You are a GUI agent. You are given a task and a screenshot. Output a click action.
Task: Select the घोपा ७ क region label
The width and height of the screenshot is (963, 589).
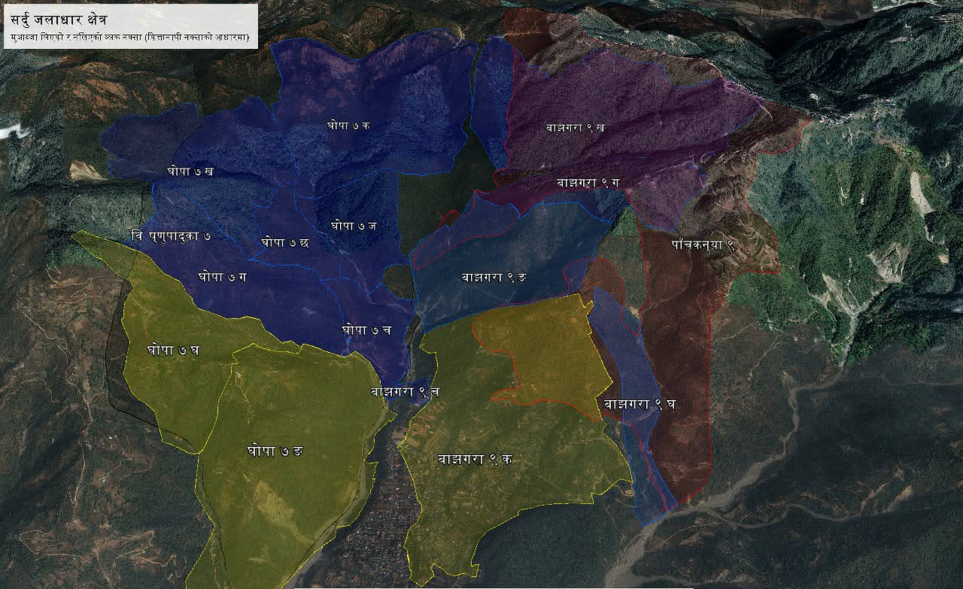[348, 125]
